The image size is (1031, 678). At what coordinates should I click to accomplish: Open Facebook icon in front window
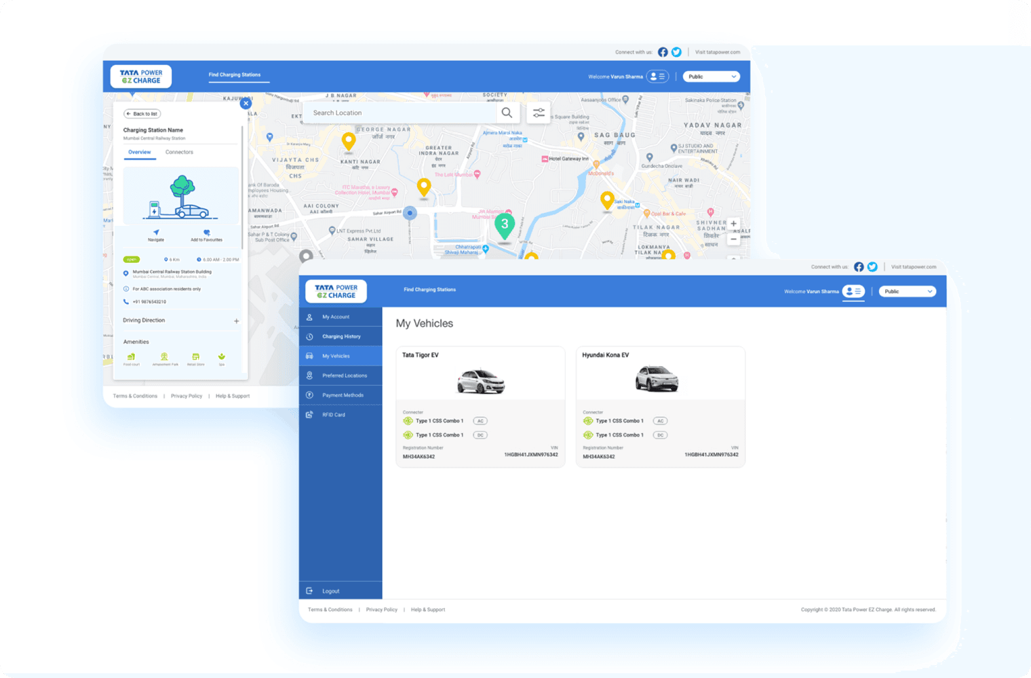[859, 267]
